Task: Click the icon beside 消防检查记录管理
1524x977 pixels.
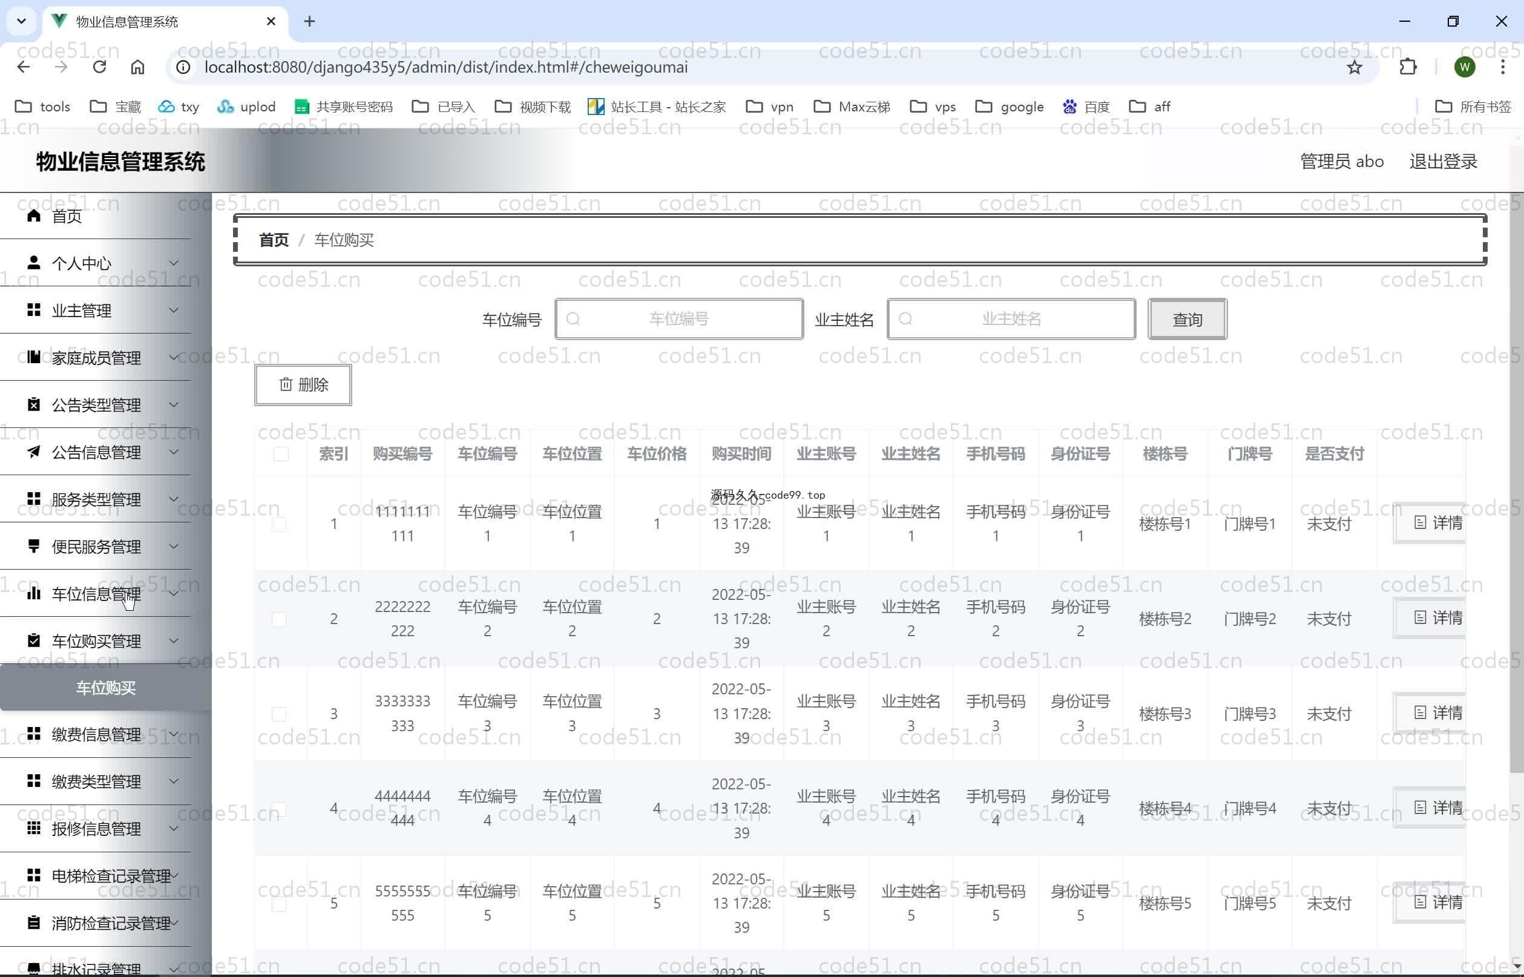Action: click(34, 923)
